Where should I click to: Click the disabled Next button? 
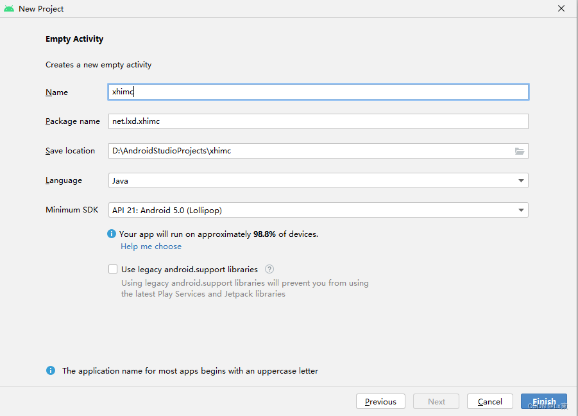pos(436,401)
